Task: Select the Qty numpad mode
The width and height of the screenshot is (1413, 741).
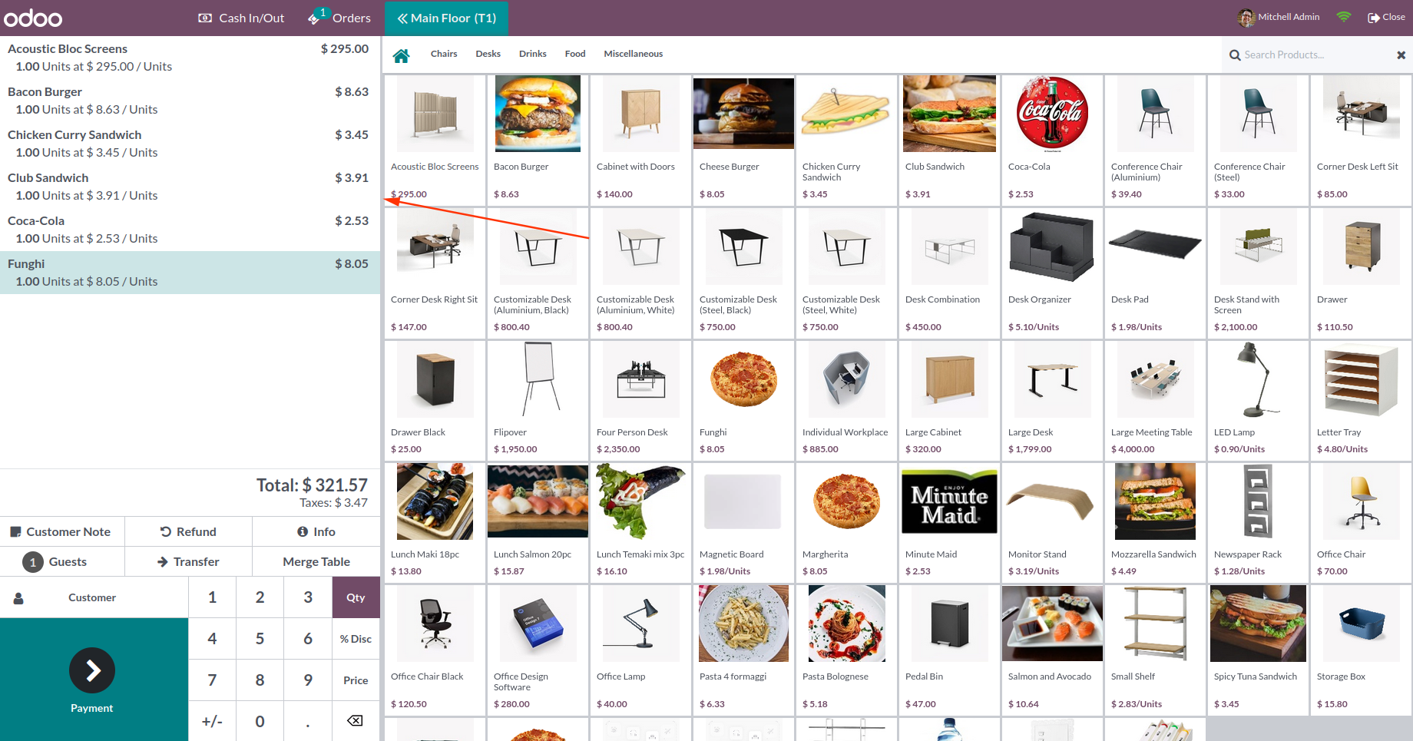Action: (356, 597)
